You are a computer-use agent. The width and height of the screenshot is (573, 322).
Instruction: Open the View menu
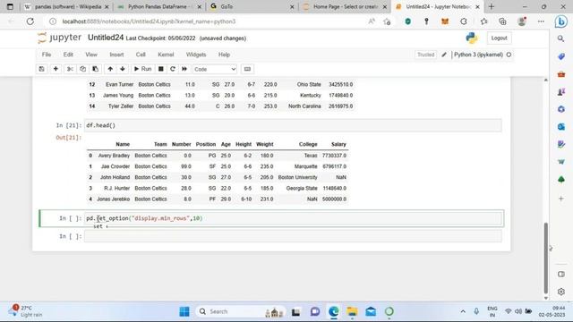(91, 55)
